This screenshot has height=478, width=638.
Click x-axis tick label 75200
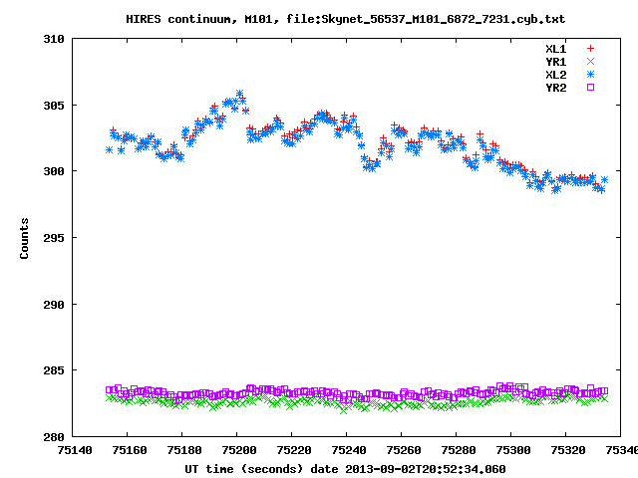pos(239,450)
